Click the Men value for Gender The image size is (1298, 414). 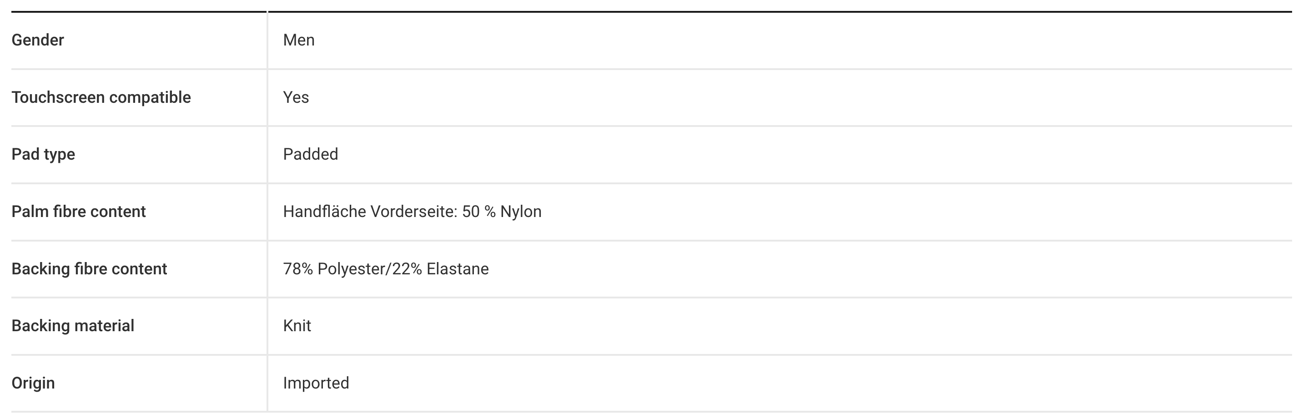299,40
